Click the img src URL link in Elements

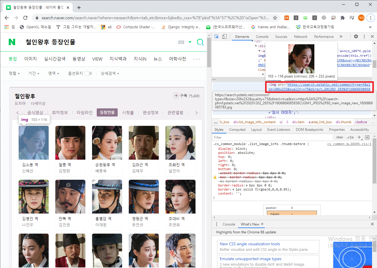(319, 87)
